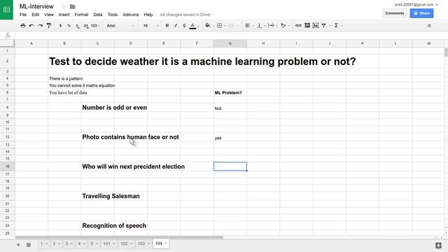Open sheet tab 104 dropdown arrow
448x252 pixels.
166,244
